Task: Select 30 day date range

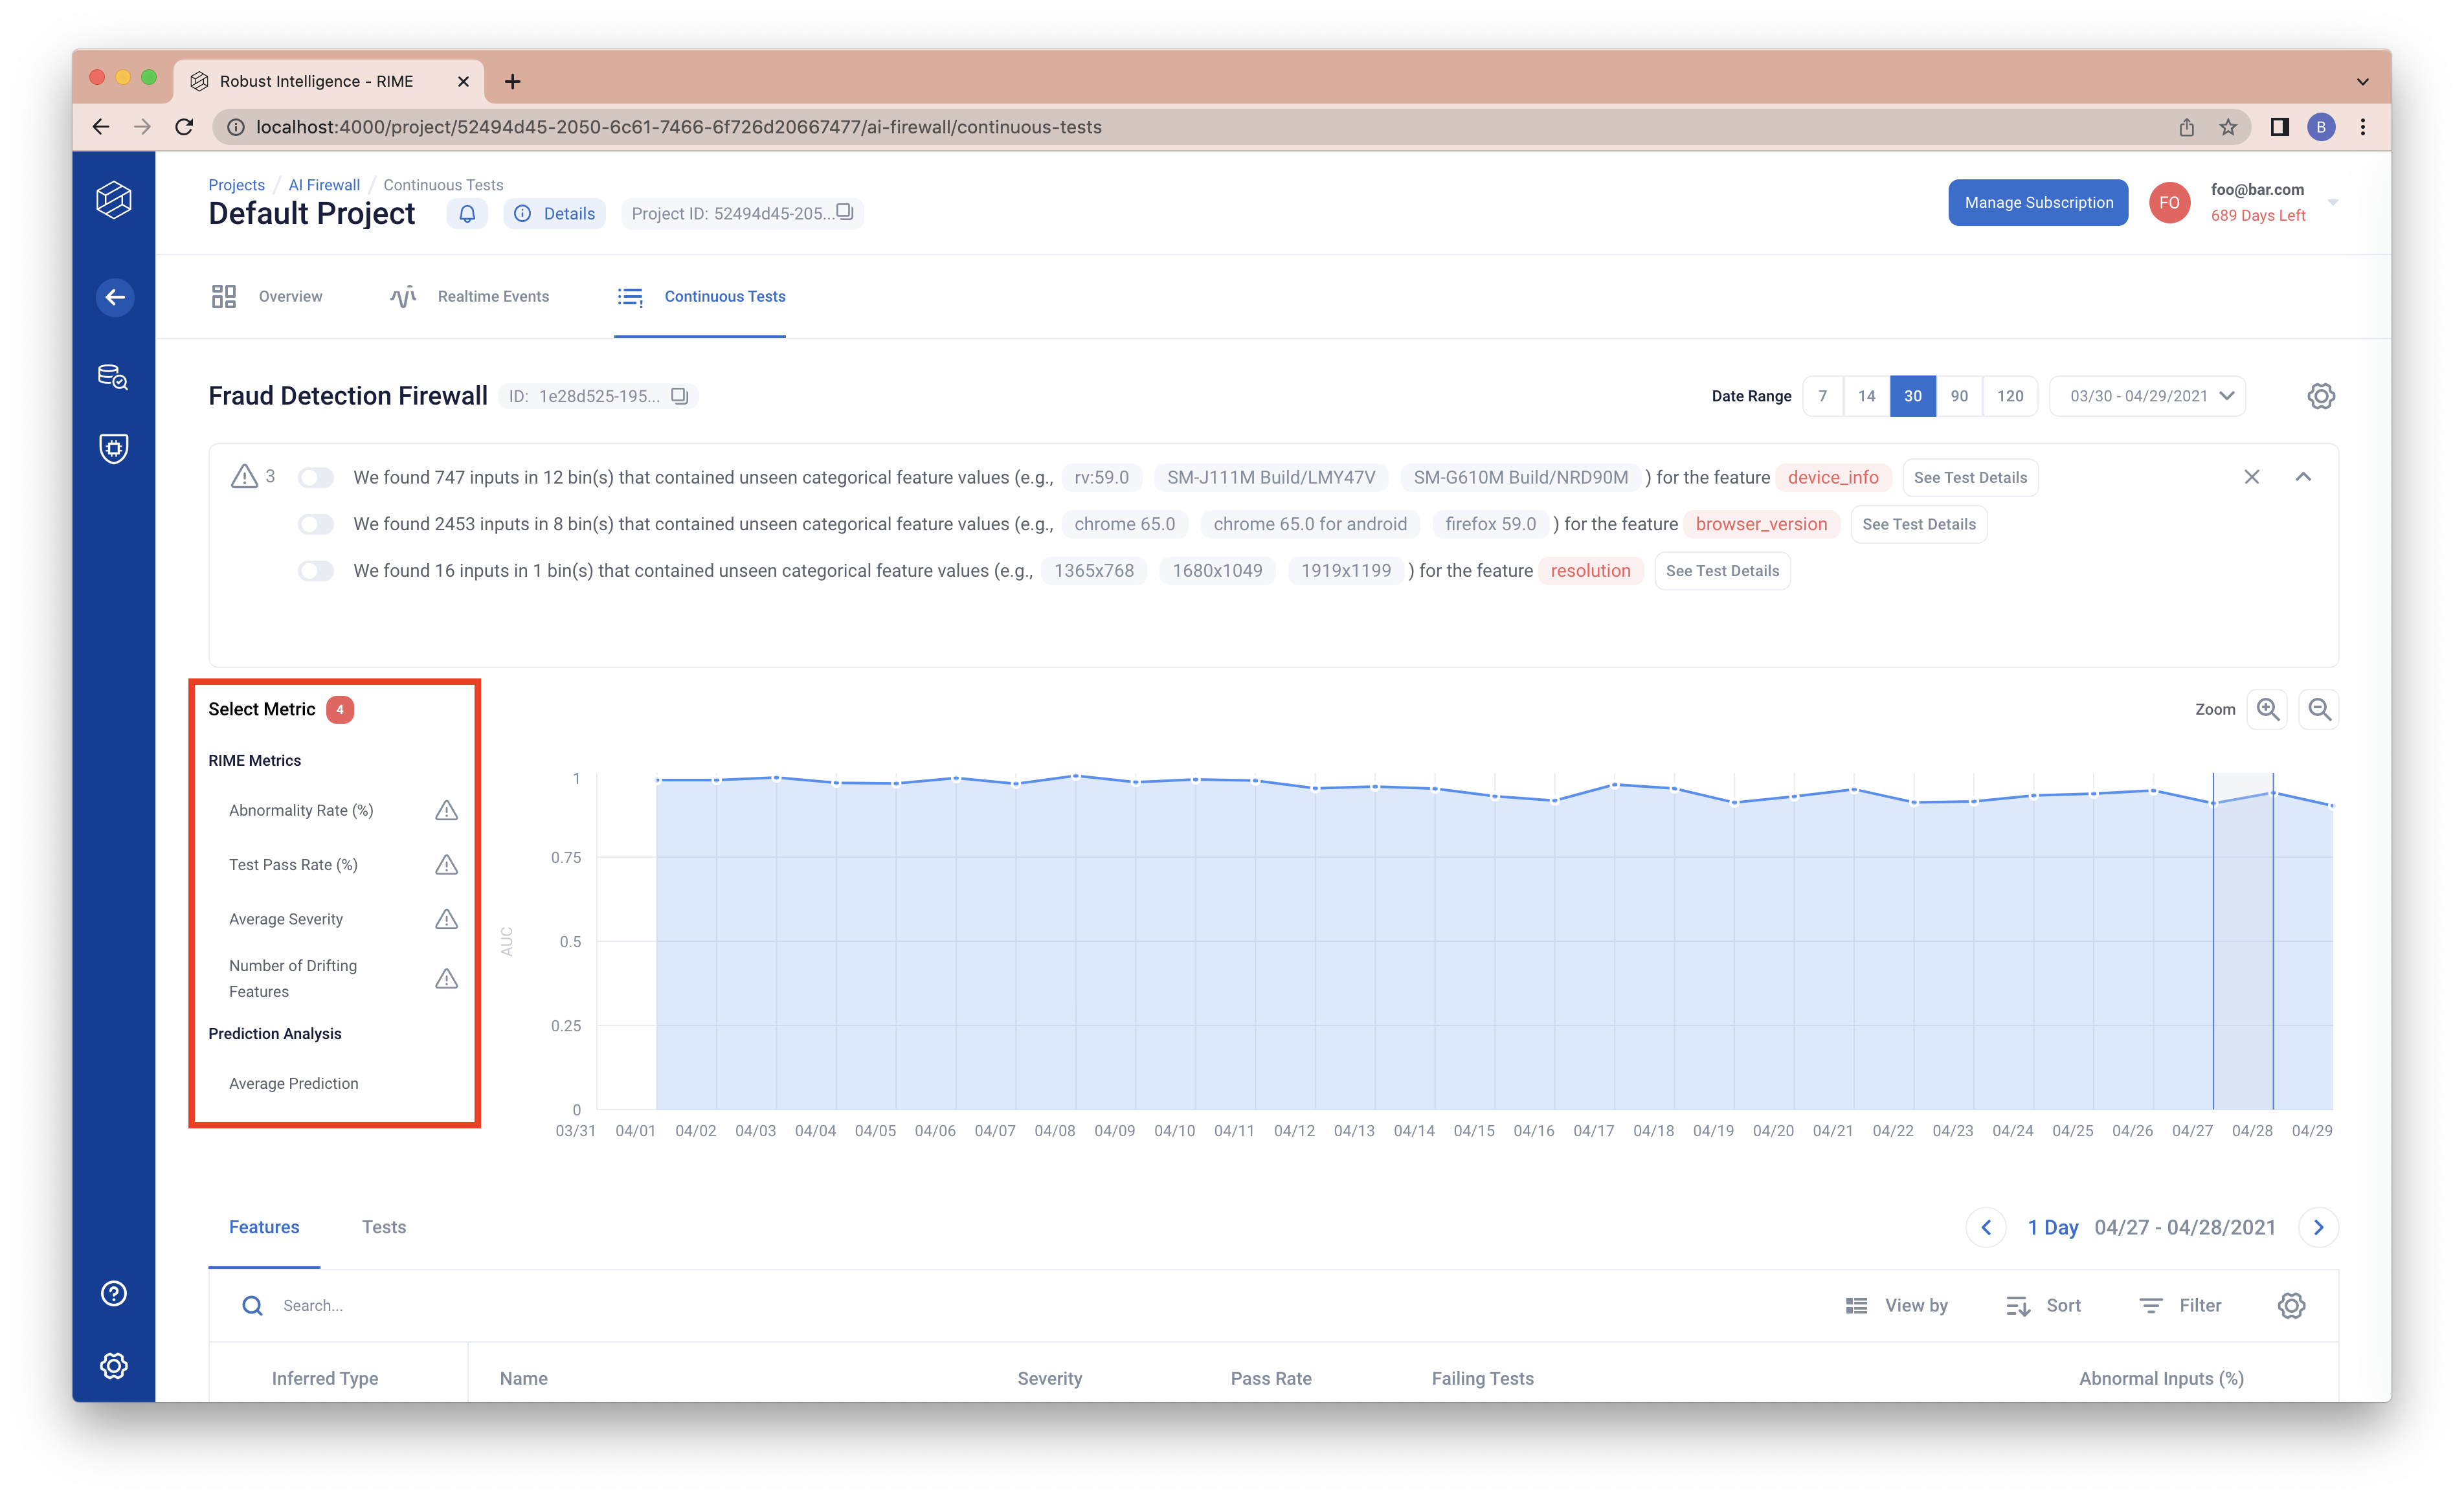Action: point(1912,396)
